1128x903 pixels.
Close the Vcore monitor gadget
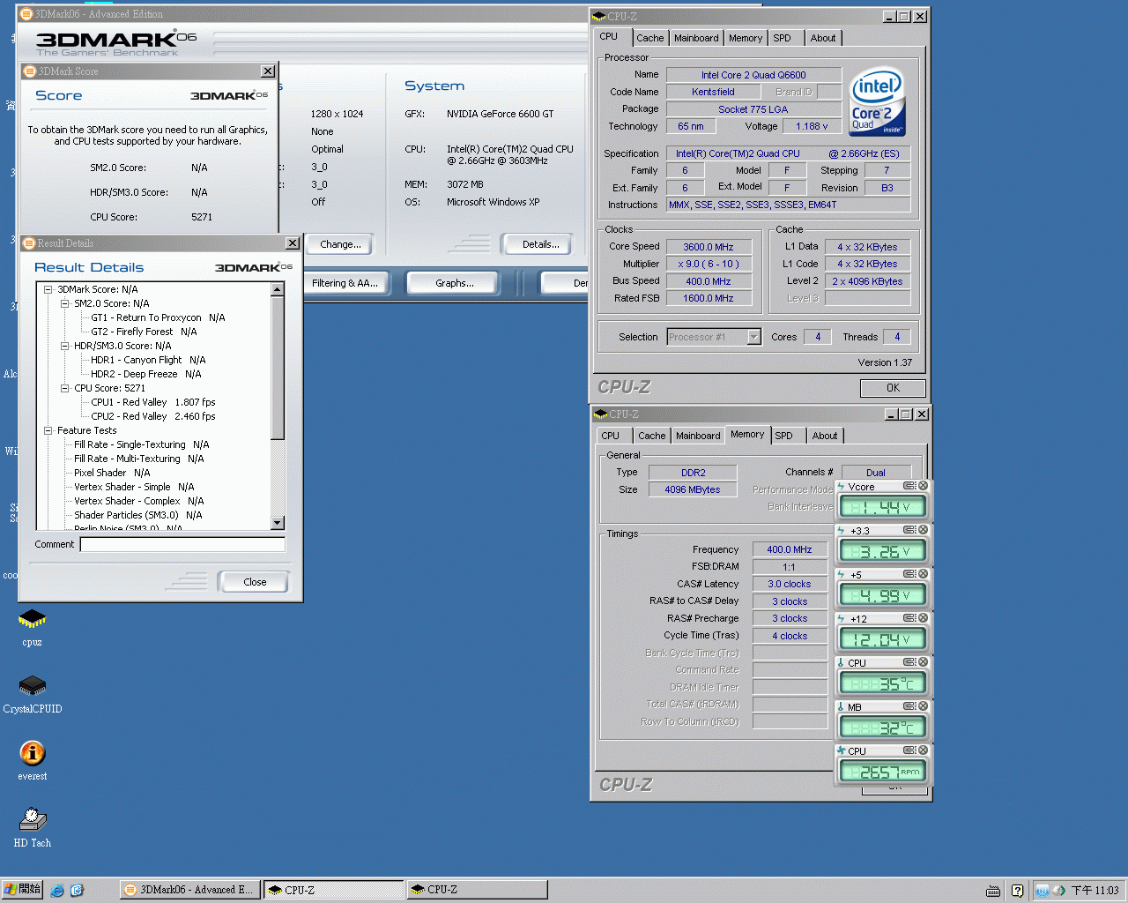(923, 486)
